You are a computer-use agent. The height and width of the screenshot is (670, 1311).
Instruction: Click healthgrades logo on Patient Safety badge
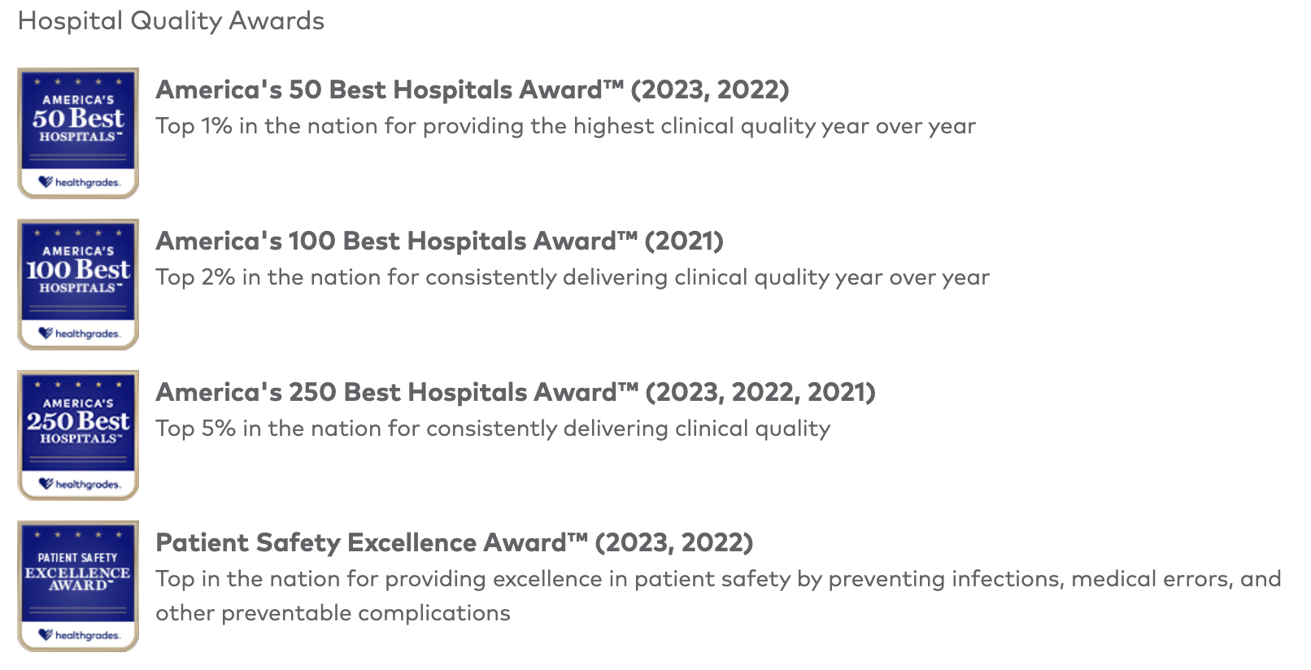(x=79, y=635)
